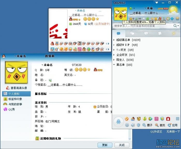The image size is (181, 149).
Task: Switch to the Contacts tab
Action: pyautogui.click(x=118, y=34)
